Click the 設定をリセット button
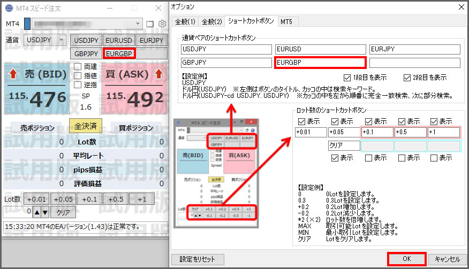The width and height of the screenshot is (469, 269). (198, 259)
